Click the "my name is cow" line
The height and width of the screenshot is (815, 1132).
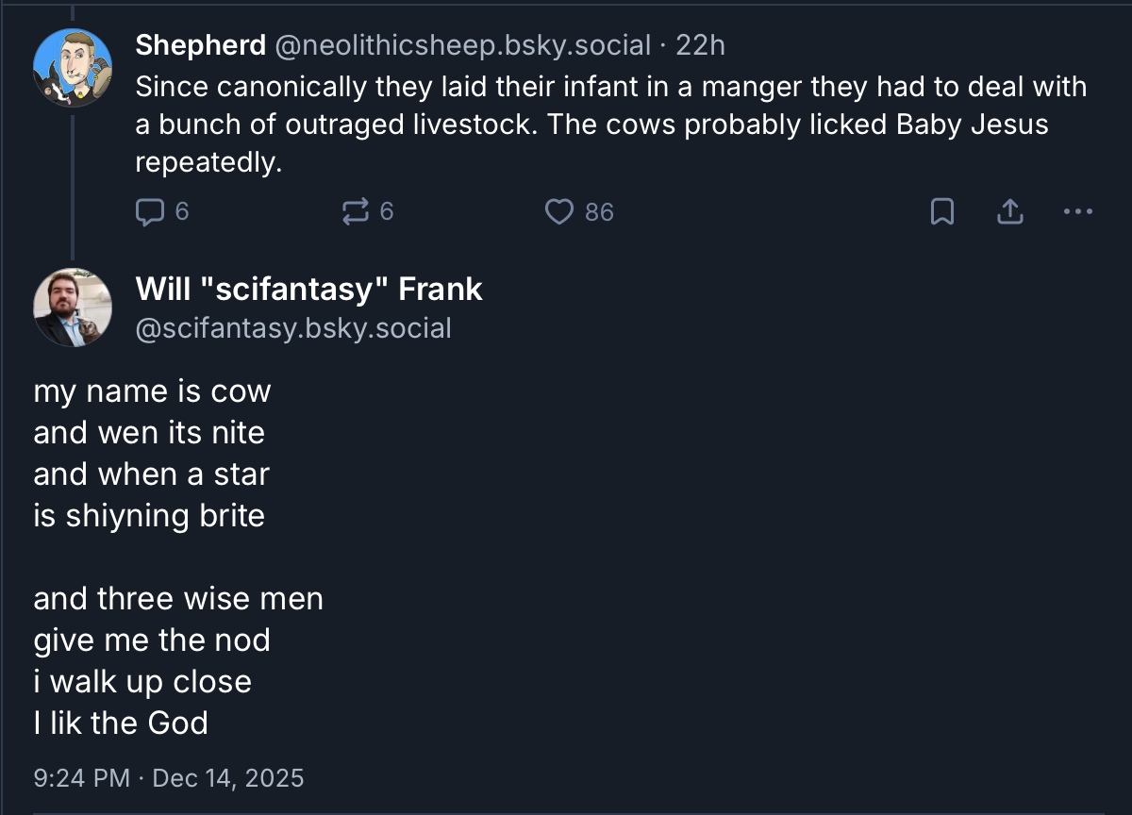(x=152, y=391)
